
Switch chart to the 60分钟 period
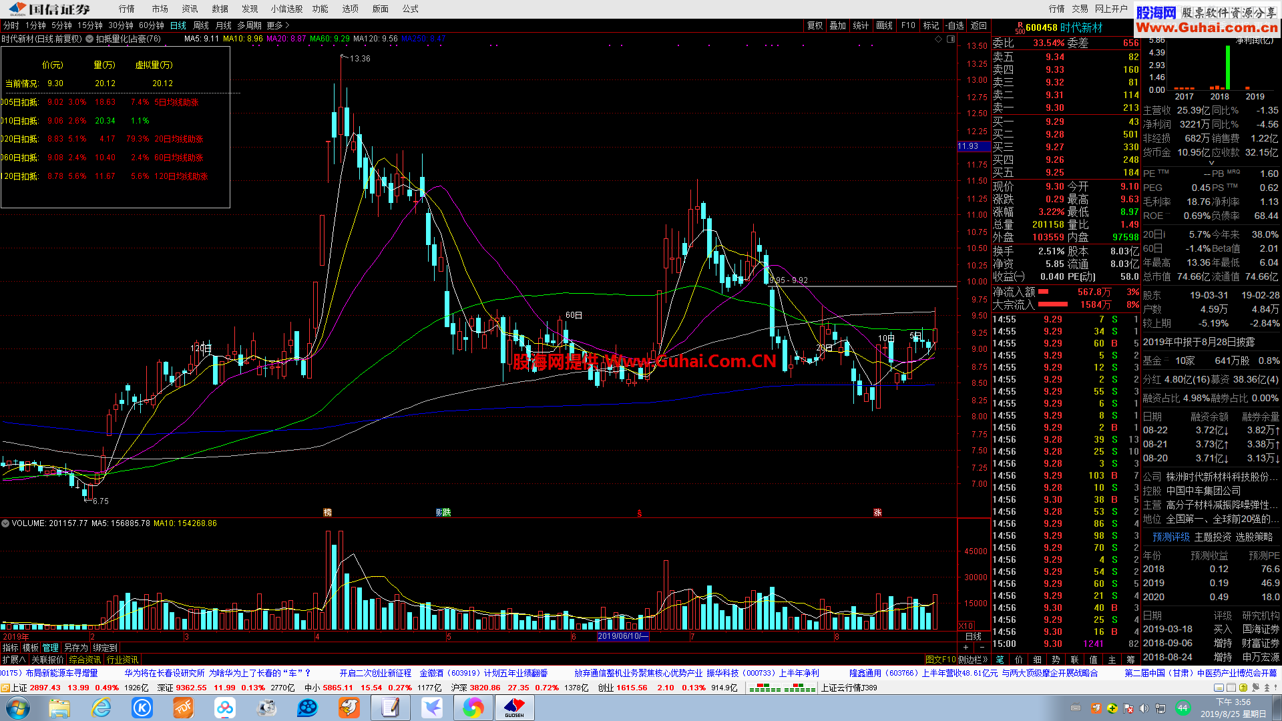[x=152, y=25]
